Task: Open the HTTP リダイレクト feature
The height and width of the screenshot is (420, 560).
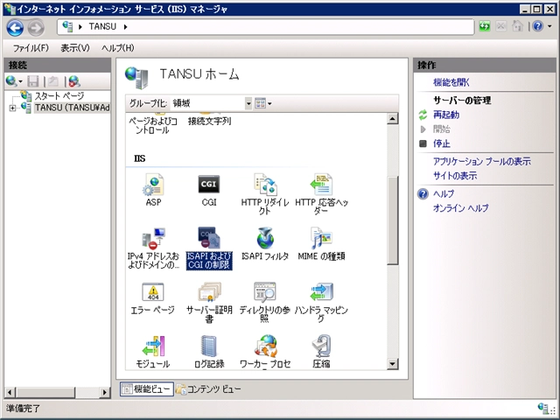Action: (264, 194)
